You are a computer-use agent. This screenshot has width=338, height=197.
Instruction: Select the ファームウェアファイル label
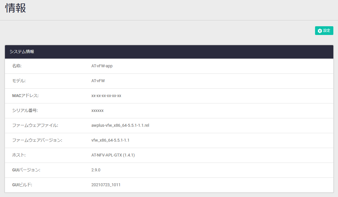pyautogui.click(x=35, y=125)
